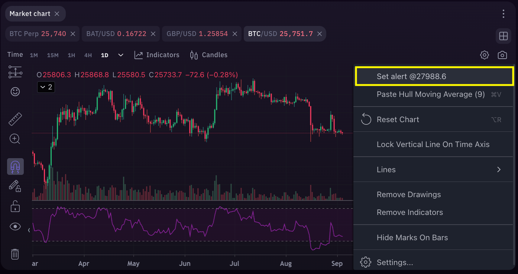Open the emoji drawing tool

click(15, 91)
